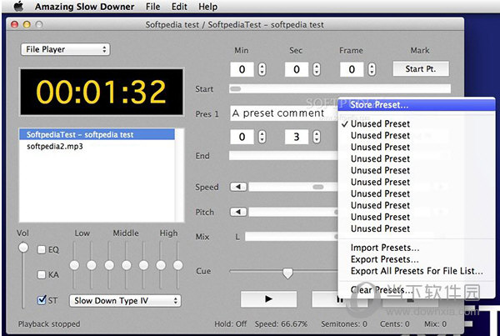Click the Pitch reset arrow button
Image resolution: width=500 pixels, height=336 pixels.
click(238, 212)
